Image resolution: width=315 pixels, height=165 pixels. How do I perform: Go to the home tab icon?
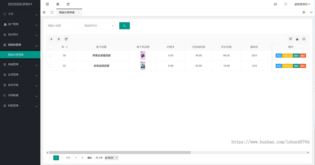tap(52, 12)
